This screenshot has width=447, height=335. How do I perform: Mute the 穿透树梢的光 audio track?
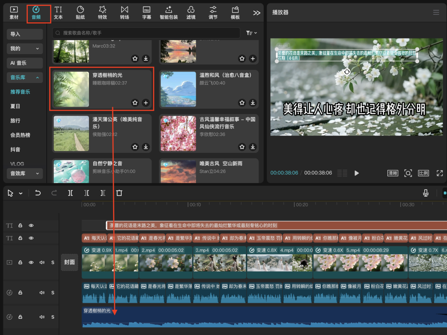(x=42, y=317)
